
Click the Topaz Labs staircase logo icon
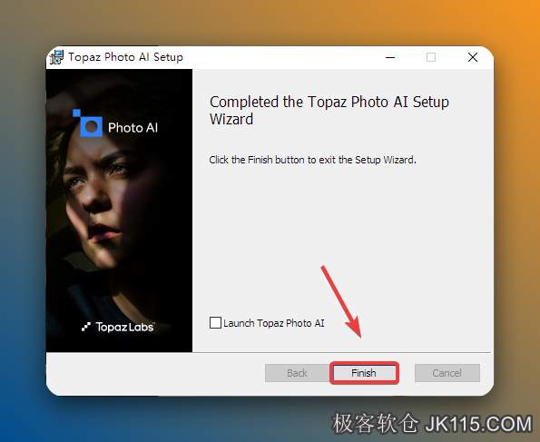pos(86,327)
